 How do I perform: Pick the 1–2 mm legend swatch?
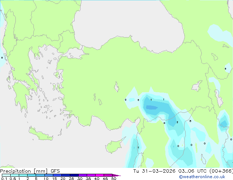23,175
